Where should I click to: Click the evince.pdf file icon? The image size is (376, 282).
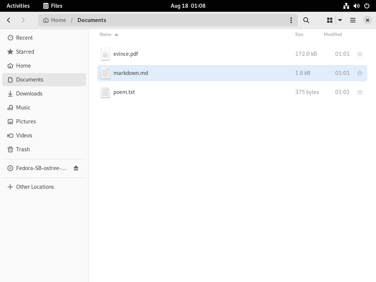pyautogui.click(x=105, y=54)
